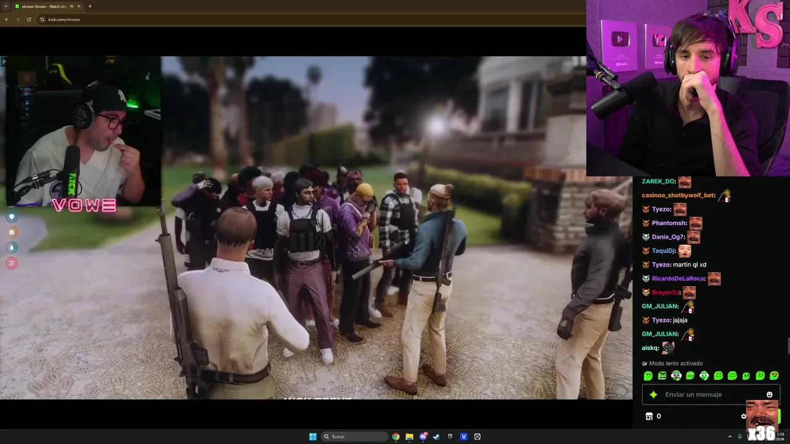Select the elvowe Stream browser tab
The height and width of the screenshot is (444, 790).
pyautogui.click(x=48, y=6)
